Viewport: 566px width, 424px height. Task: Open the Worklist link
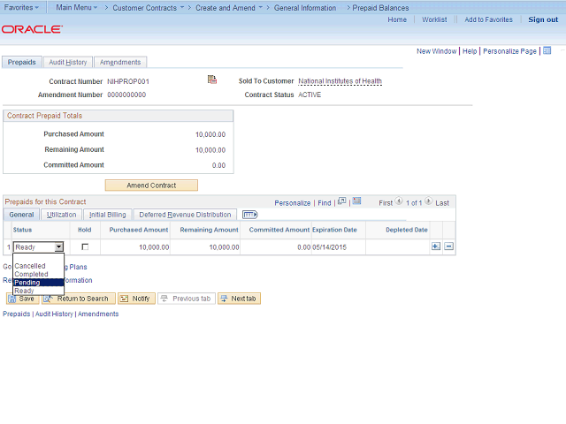coord(434,19)
